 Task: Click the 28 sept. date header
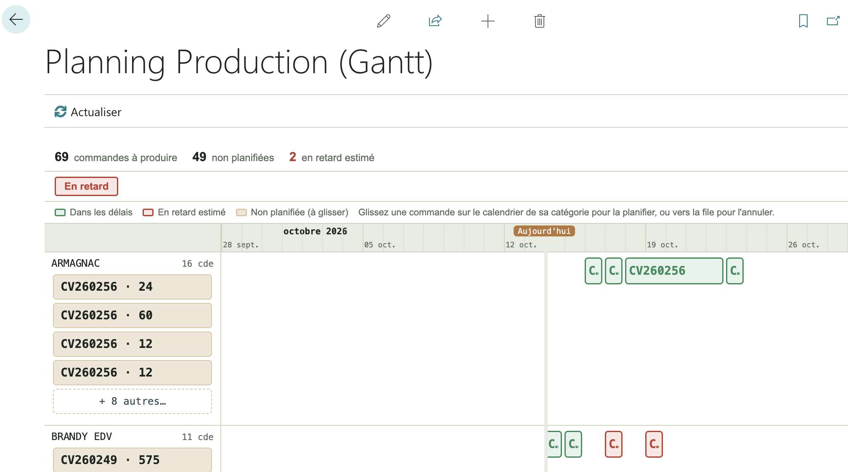pos(241,245)
